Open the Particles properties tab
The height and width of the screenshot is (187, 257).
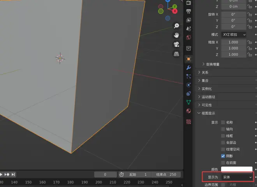pos(188,76)
